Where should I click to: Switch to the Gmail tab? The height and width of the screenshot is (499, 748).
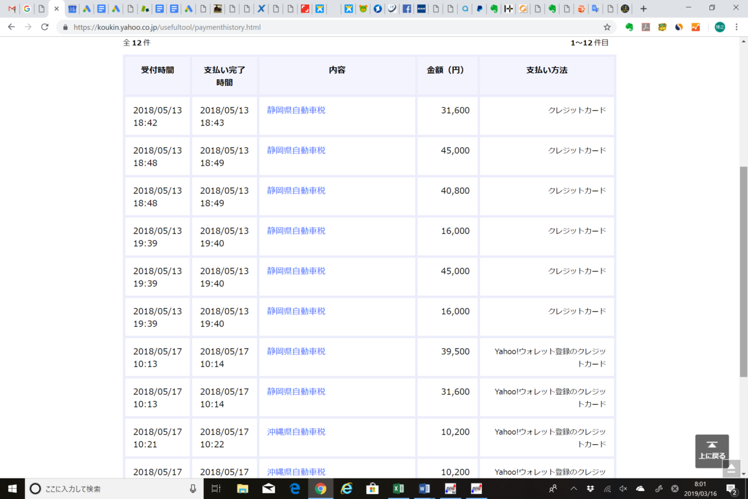tap(11, 9)
